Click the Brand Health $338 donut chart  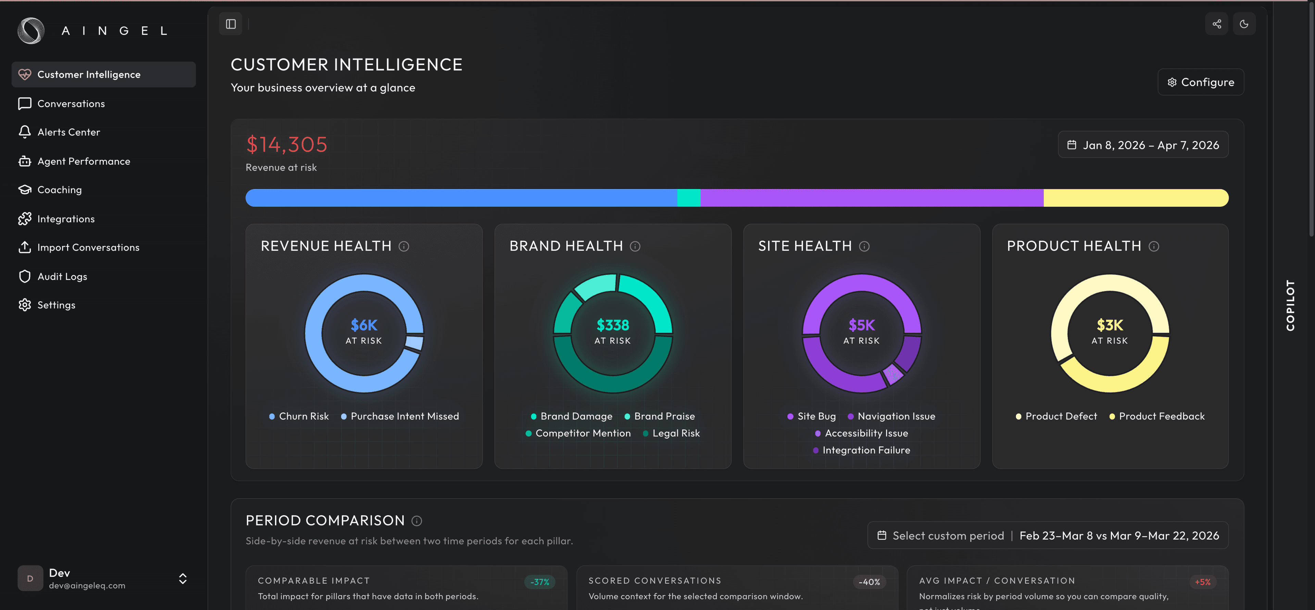613,333
